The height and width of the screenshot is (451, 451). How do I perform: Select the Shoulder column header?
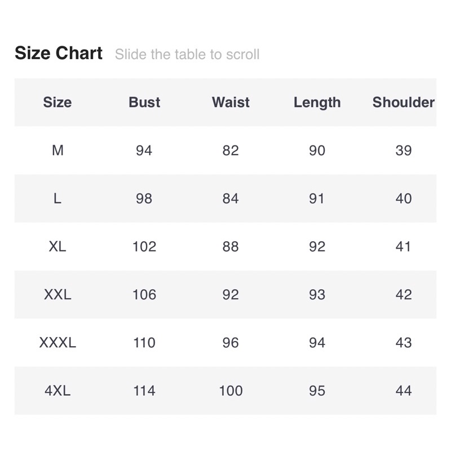click(x=403, y=102)
